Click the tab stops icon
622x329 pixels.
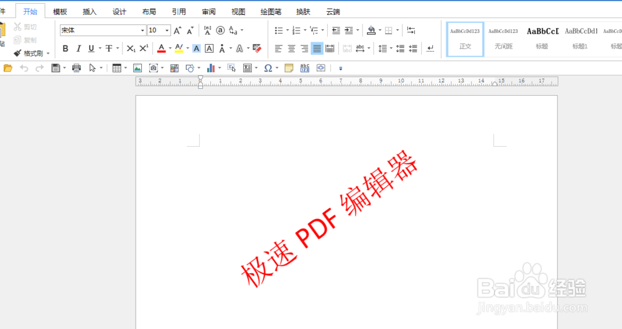coord(411,30)
